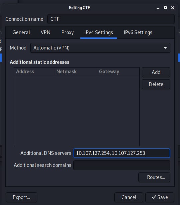Focus the Additional DNS servers field

pyautogui.click(x=122, y=153)
